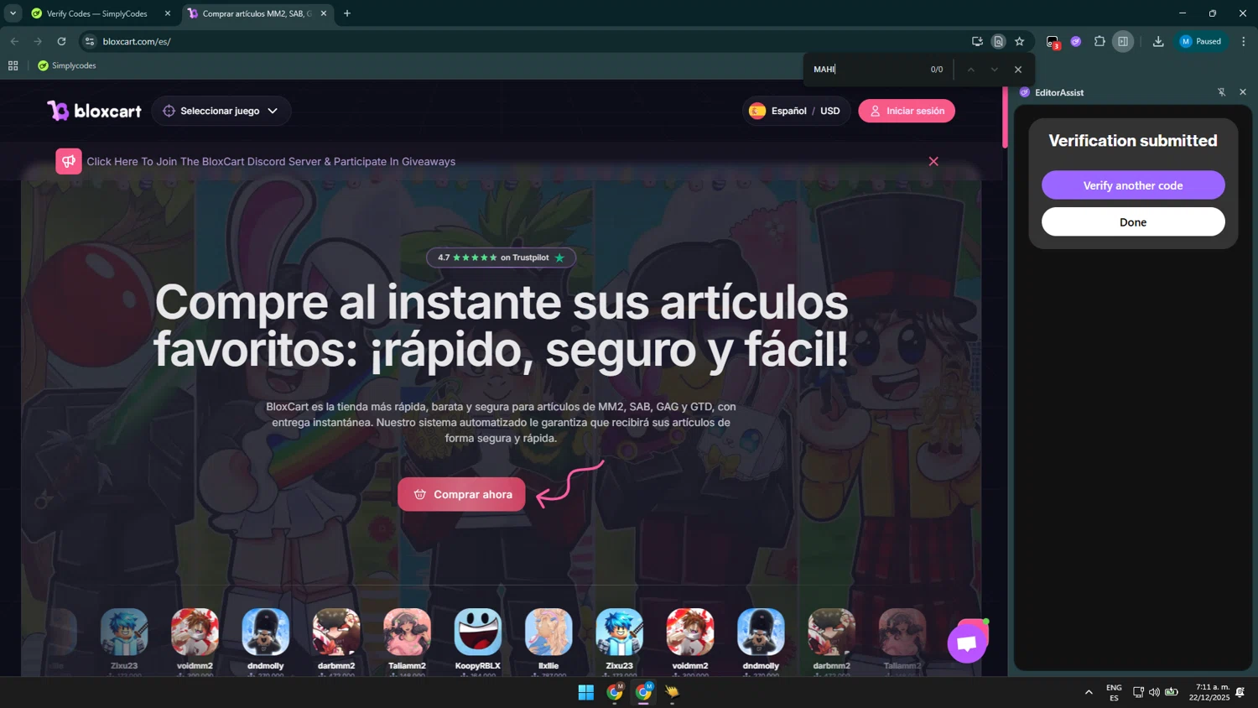Open the Windows Start menu

[585, 692]
